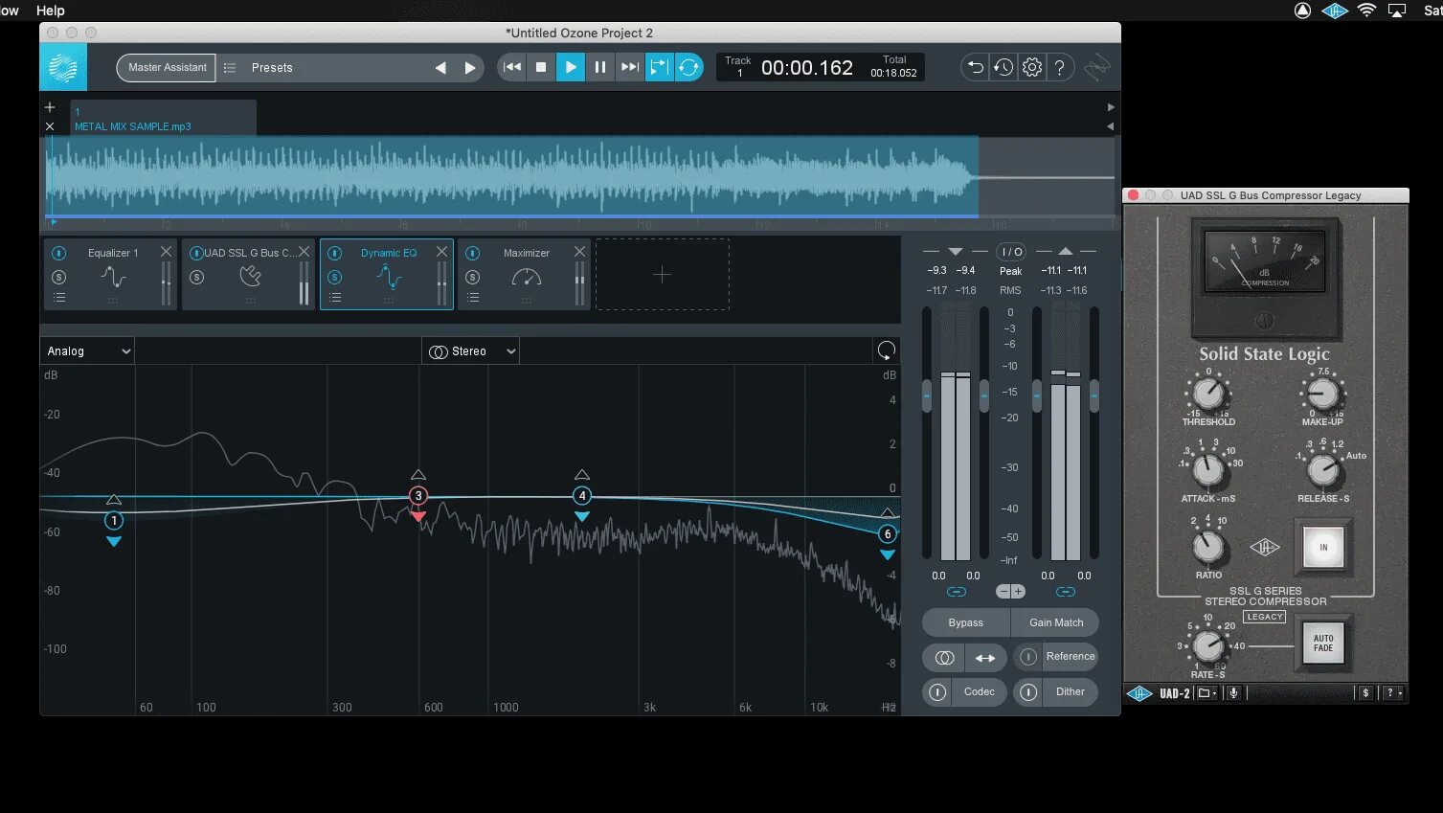Solo the UAD SSL G Bus module

coord(197,277)
